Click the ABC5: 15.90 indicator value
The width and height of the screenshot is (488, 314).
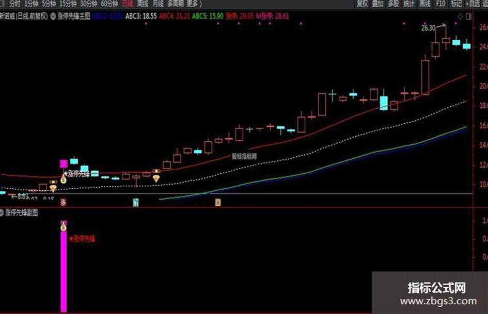coord(208,16)
